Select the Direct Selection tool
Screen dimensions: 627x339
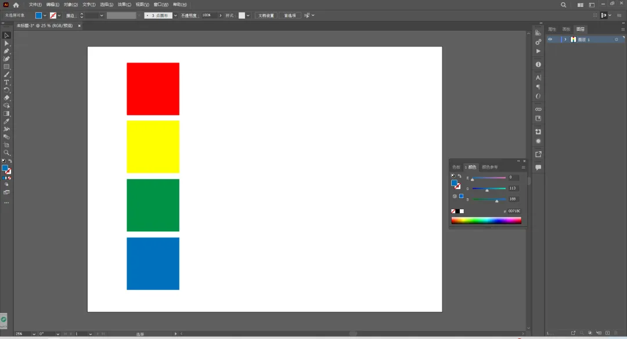coord(6,43)
